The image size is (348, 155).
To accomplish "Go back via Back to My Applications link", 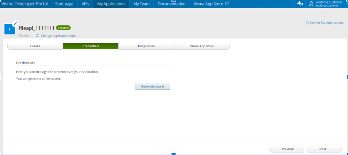I will click(x=326, y=23).
